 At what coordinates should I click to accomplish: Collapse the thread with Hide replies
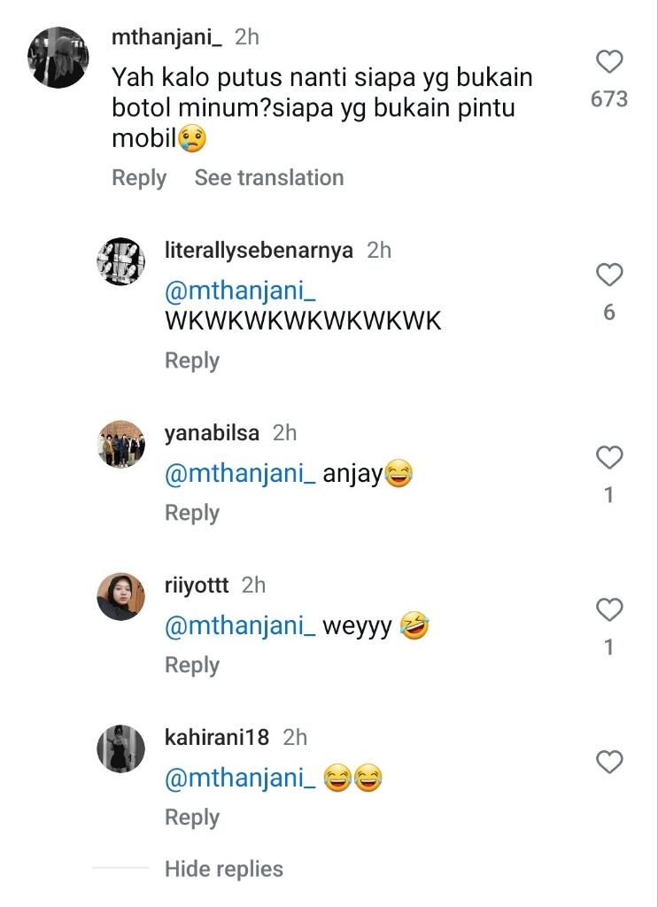click(223, 869)
